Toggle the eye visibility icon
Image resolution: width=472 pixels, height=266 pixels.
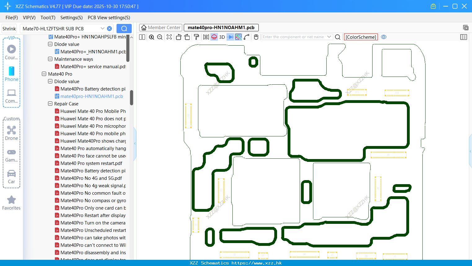[384, 37]
